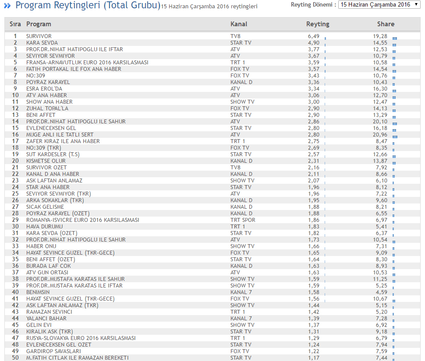Viewport: 425px width, 361px height.
Task: Click the Sıra column header
Action: click(15, 24)
